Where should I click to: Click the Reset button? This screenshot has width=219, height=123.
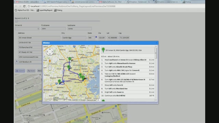point(31,71)
